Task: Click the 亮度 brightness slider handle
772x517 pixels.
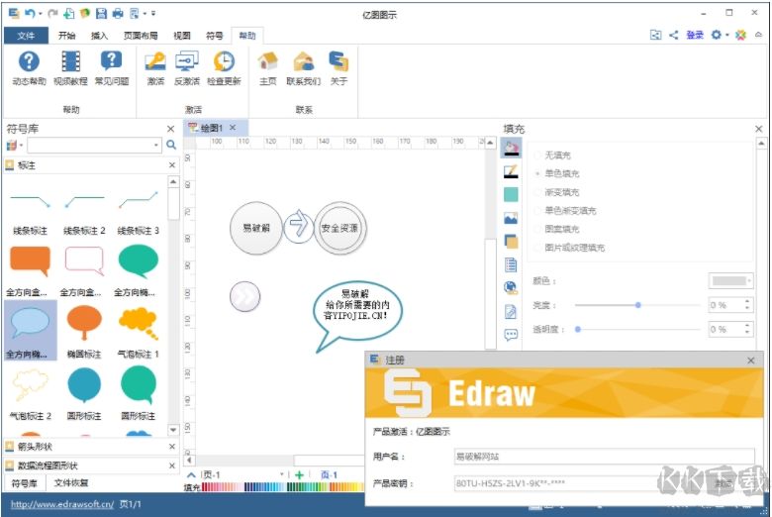Action: 637,305
